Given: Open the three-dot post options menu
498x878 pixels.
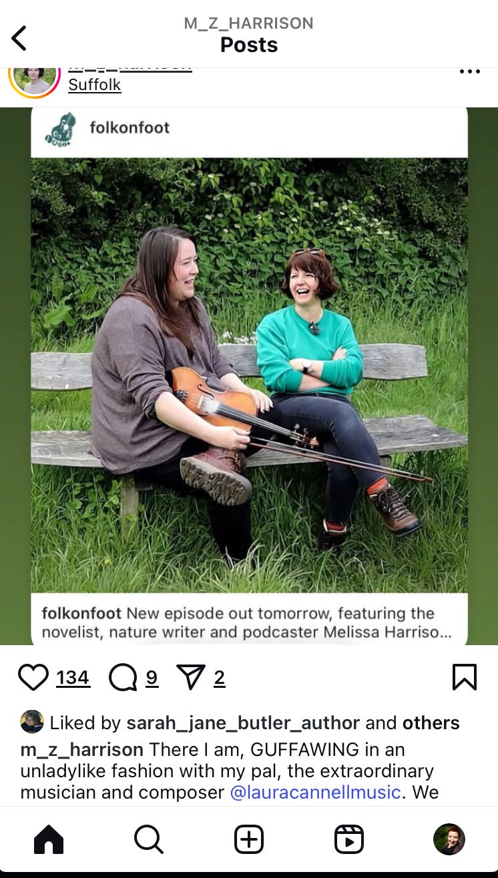Looking at the screenshot, I should [470, 72].
